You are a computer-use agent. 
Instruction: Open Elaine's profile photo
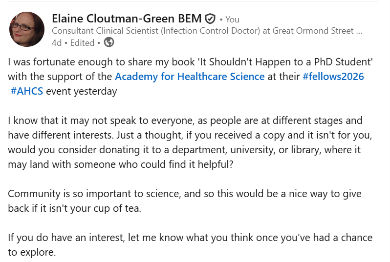point(27,29)
